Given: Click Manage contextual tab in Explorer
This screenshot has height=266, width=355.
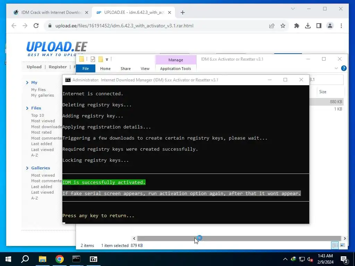Looking at the screenshot, I should (x=176, y=60).
